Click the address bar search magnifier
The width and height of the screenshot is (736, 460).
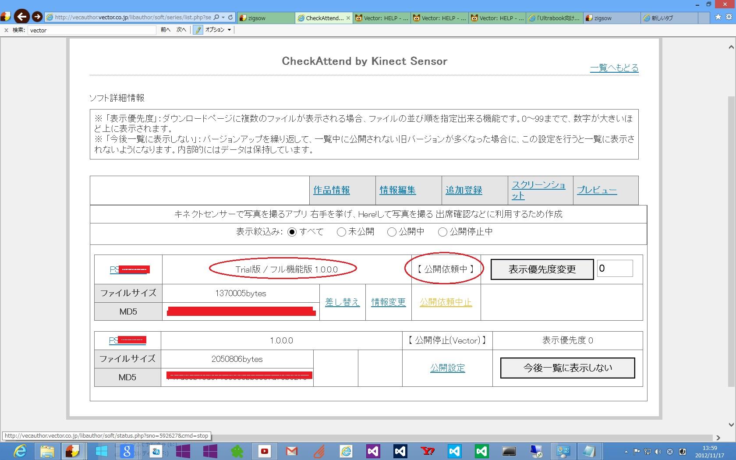(x=216, y=18)
